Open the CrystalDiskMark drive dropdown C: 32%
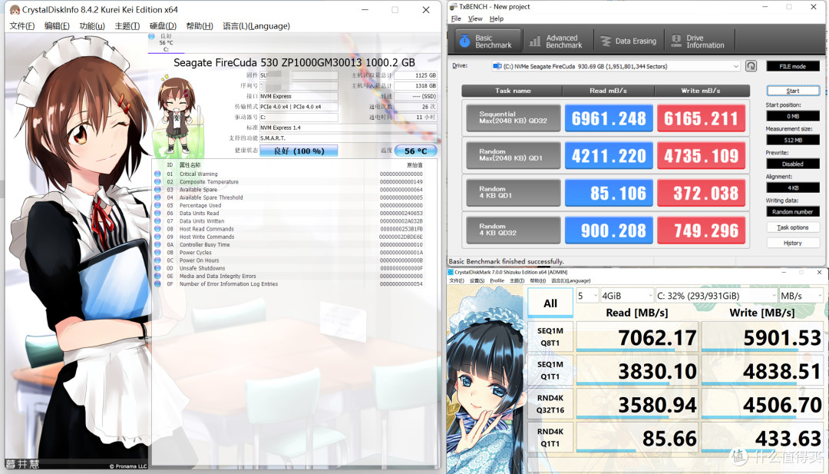 [x=716, y=296]
